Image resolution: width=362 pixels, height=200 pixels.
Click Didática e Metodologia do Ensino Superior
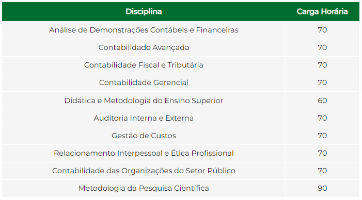144,101
